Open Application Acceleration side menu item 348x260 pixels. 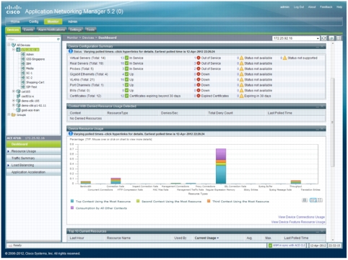tap(33, 172)
